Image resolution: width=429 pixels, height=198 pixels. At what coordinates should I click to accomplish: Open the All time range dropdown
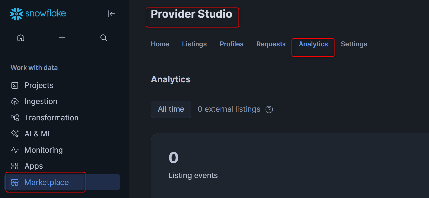(x=171, y=109)
